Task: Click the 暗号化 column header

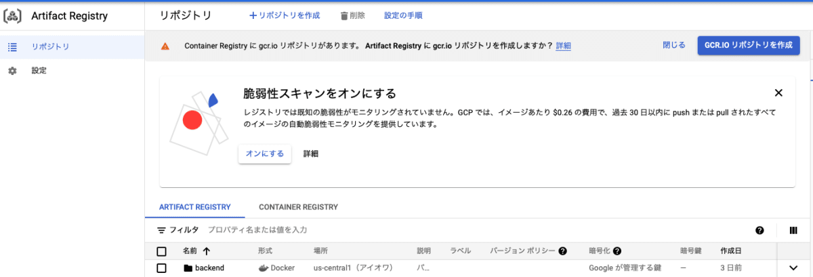Action: click(x=600, y=251)
